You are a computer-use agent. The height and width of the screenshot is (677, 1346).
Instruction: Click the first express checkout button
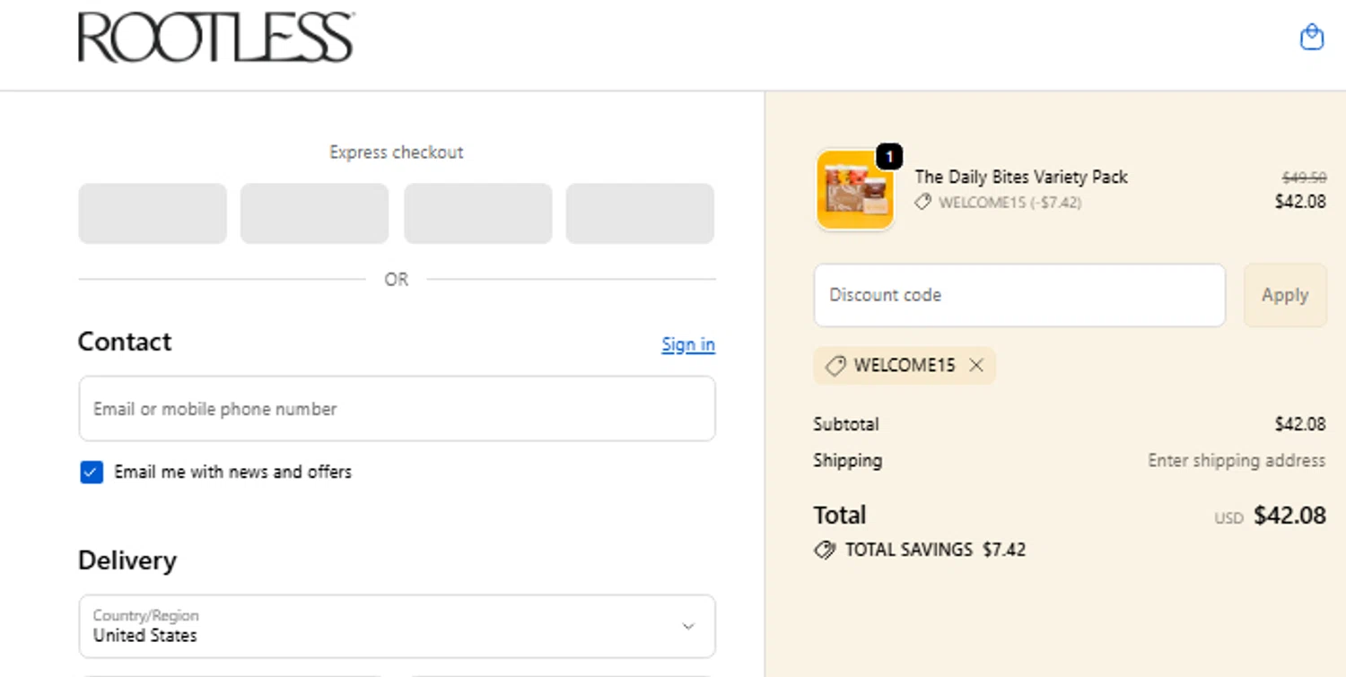[153, 213]
